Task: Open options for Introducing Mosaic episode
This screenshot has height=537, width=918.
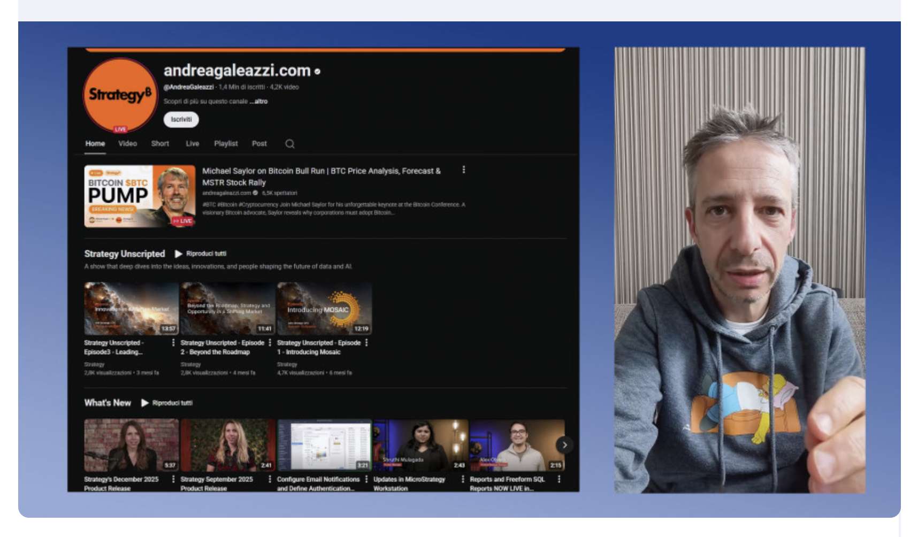Action: [366, 343]
